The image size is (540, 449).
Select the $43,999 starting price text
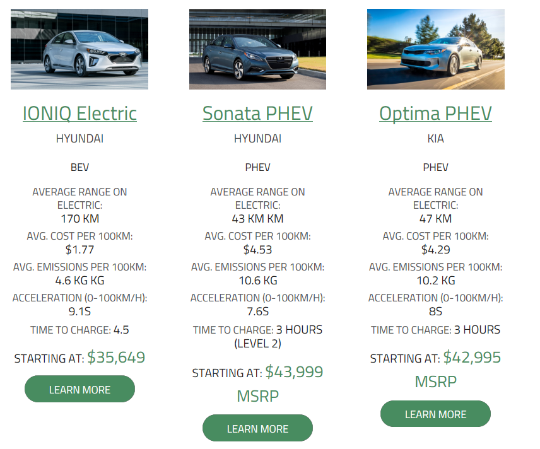click(294, 372)
